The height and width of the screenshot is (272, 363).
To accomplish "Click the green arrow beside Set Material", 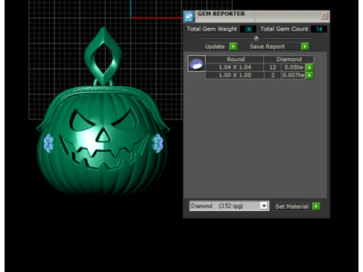I will click(x=316, y=206).
